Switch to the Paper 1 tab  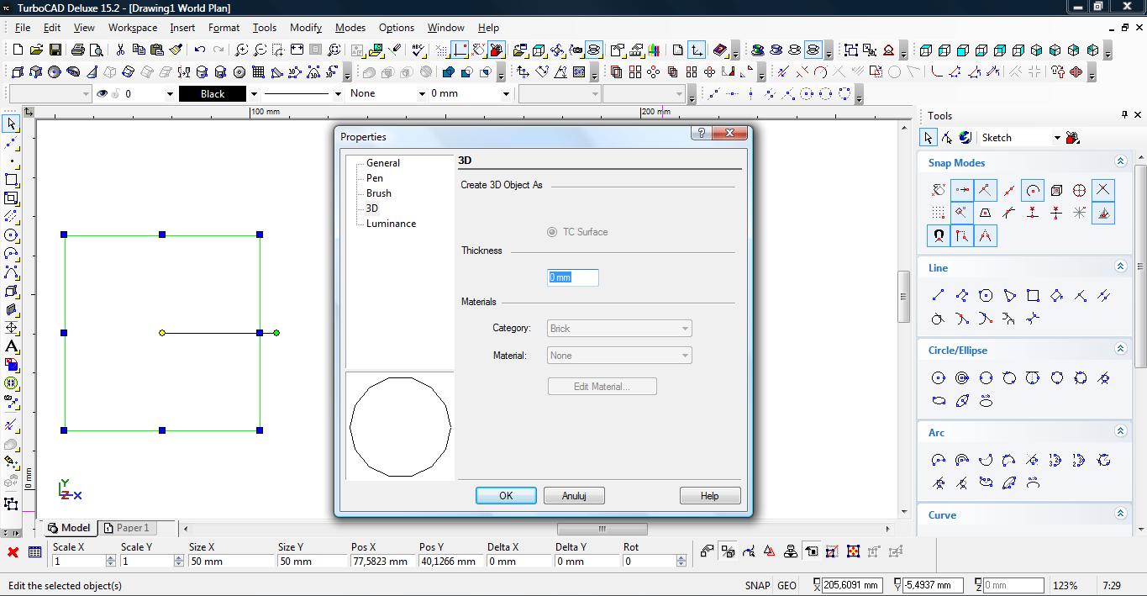pos(126,528)
